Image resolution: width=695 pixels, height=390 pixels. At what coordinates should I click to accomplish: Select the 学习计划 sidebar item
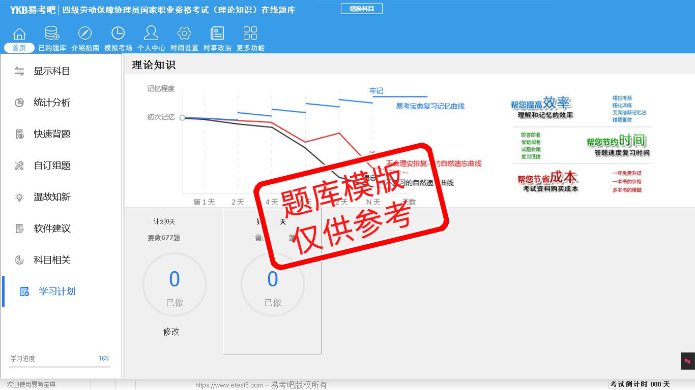[56, 291]
